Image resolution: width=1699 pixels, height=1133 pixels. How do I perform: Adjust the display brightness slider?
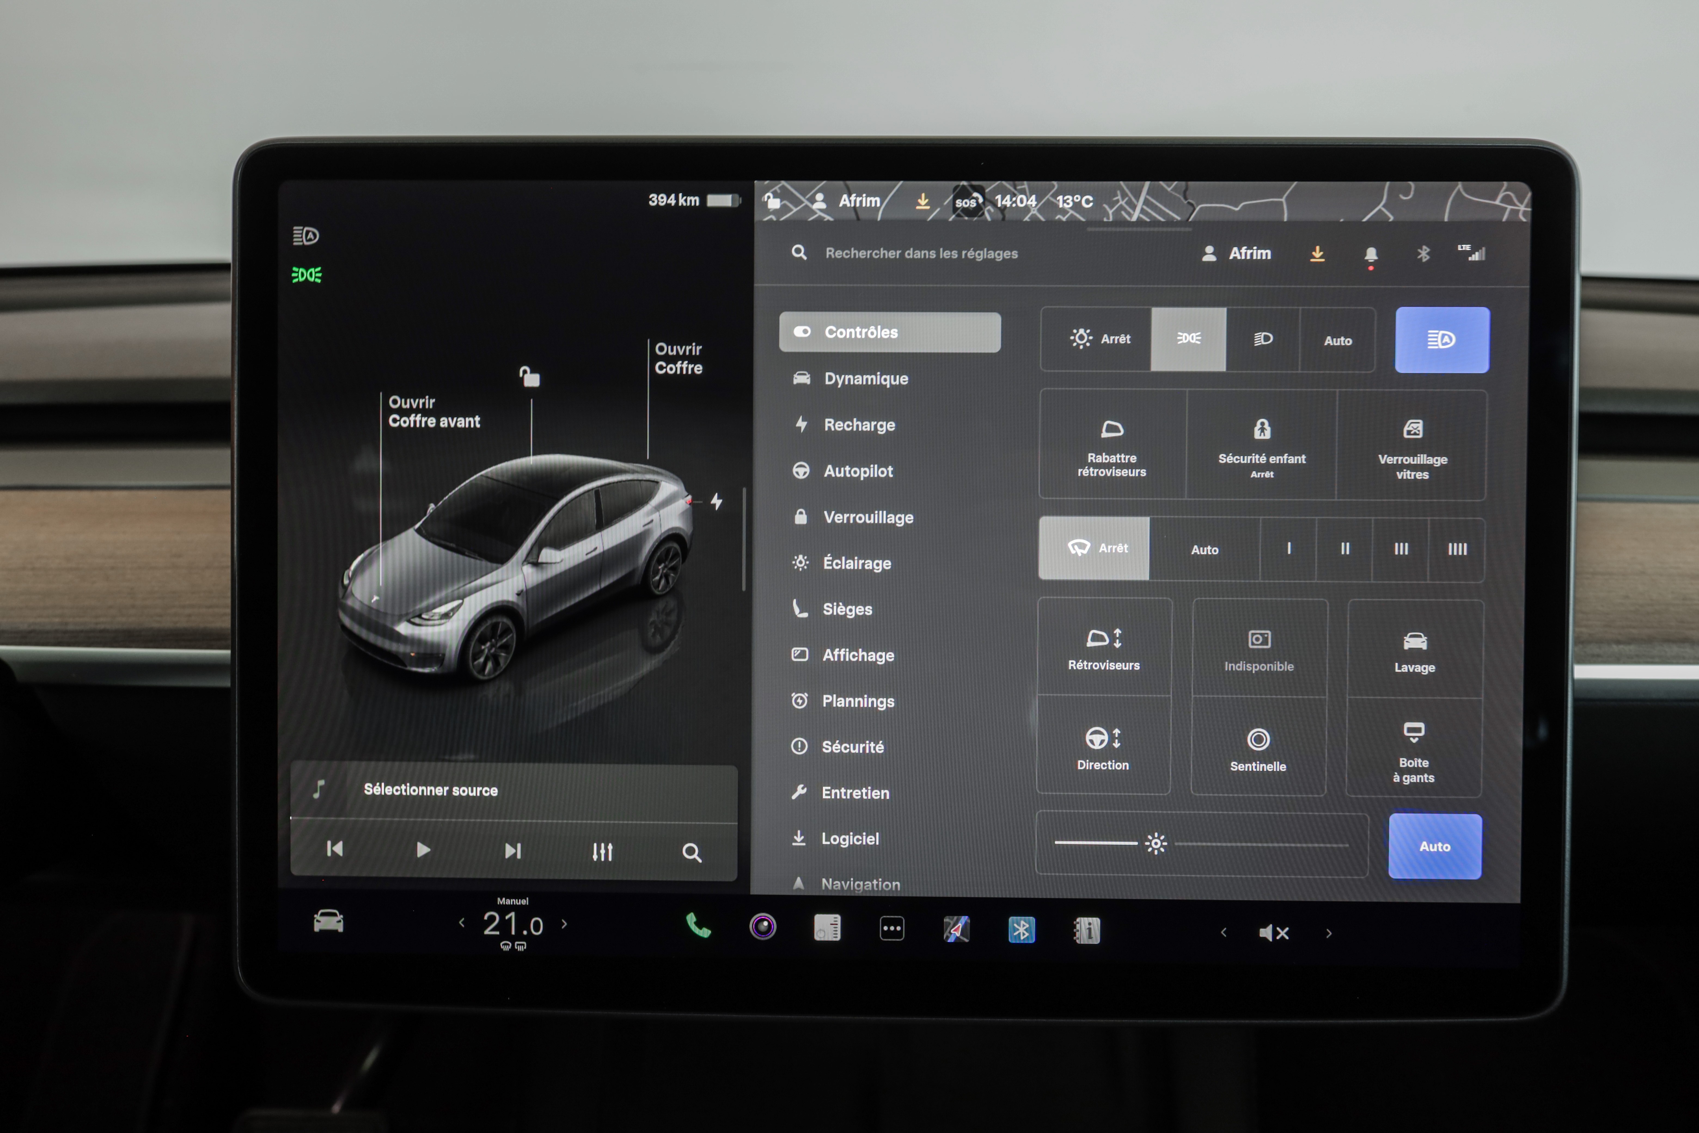(x=1156, y=843)
